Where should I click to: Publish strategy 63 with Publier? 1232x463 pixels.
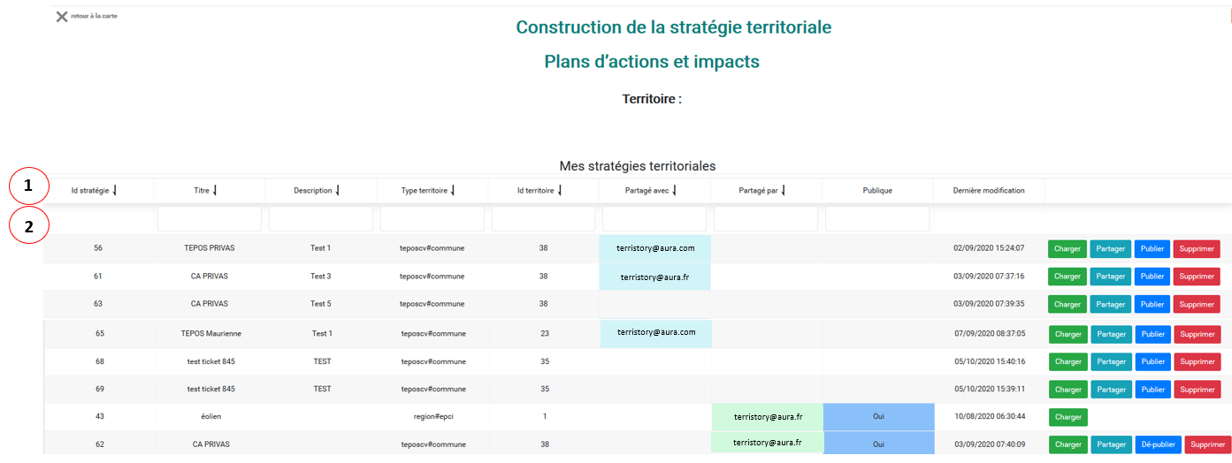[x=1152, y=304]
